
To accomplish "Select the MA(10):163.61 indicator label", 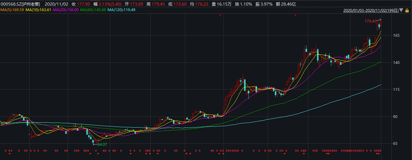I will [38, 10].
